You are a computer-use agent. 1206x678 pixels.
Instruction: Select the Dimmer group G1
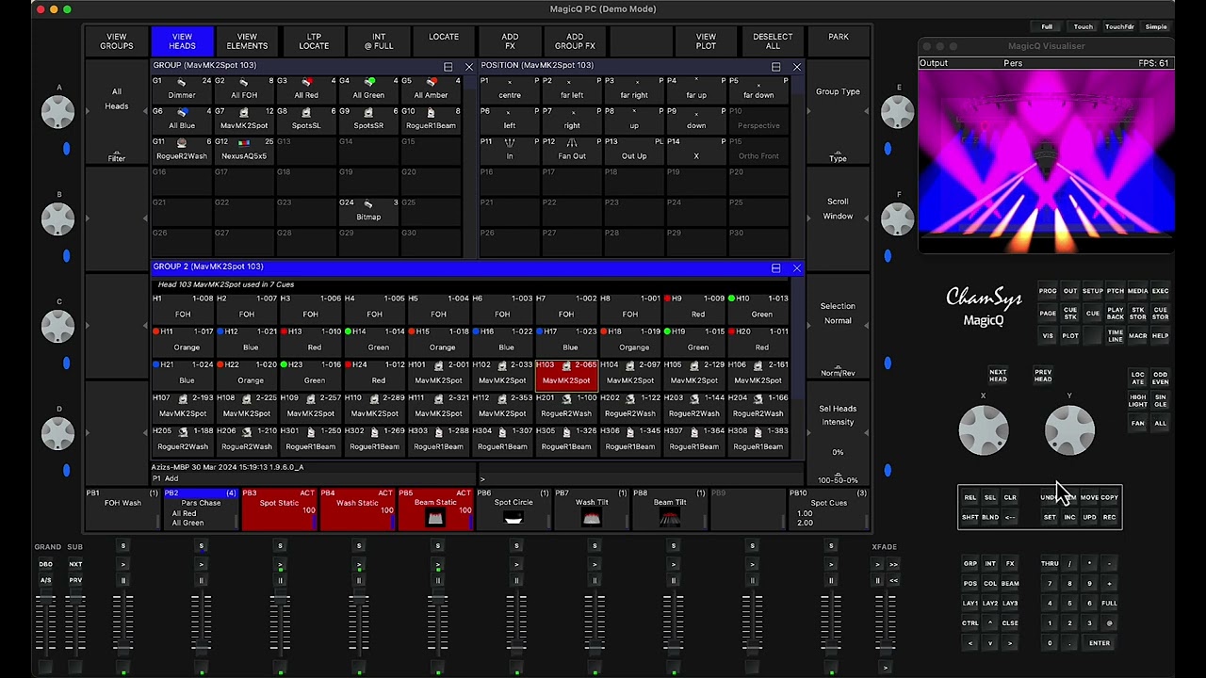[182, 89]
